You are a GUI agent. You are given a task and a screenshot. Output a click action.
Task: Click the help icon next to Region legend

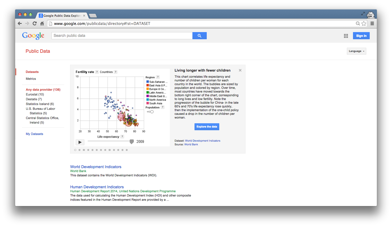pyautogui.click(x=158, y=77)
